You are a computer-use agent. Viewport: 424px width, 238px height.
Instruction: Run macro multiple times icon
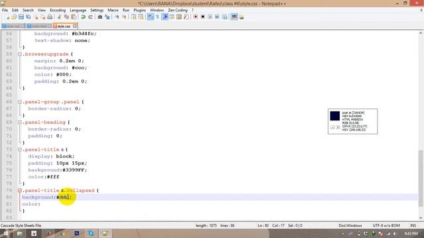pos(217,17)
